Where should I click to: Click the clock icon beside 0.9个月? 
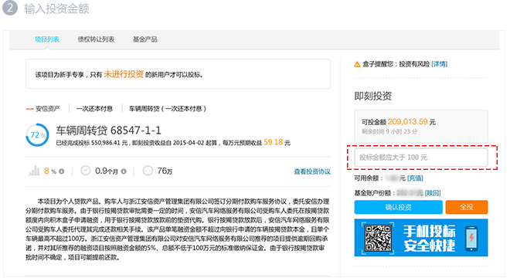click(86, 171)
